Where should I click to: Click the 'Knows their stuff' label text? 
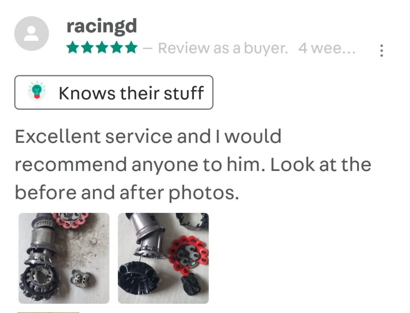131,93
